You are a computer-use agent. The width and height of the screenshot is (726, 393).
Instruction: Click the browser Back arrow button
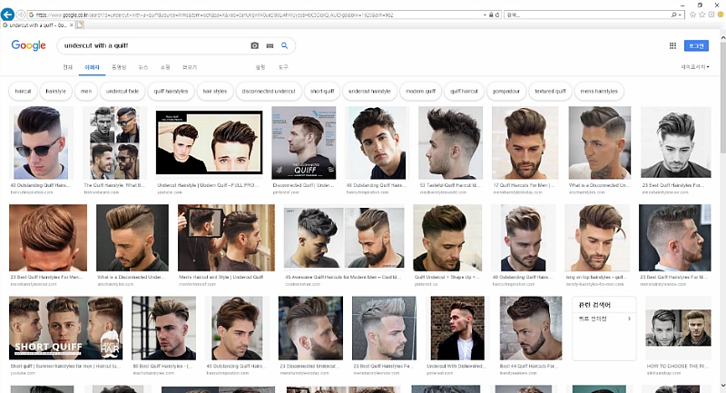[7, 15]
